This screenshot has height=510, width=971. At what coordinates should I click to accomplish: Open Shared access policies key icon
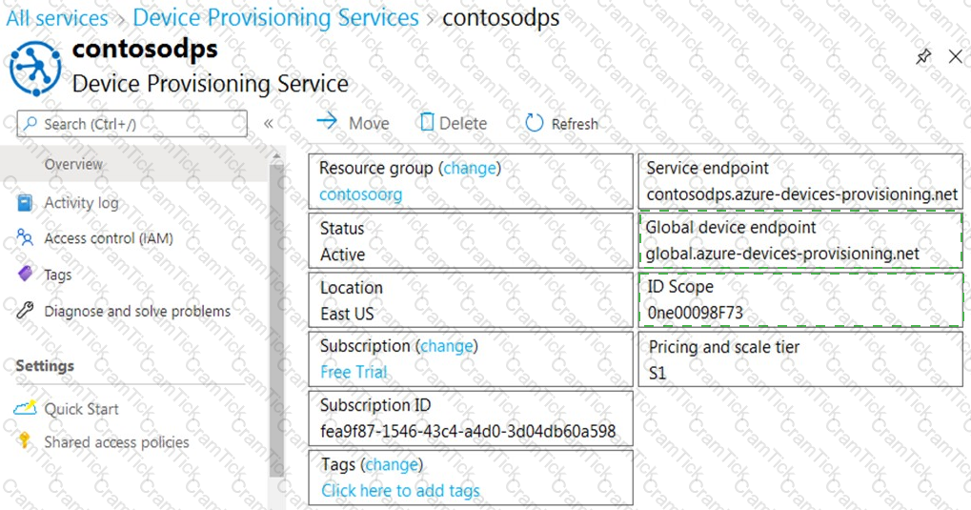tap(24, 440)
